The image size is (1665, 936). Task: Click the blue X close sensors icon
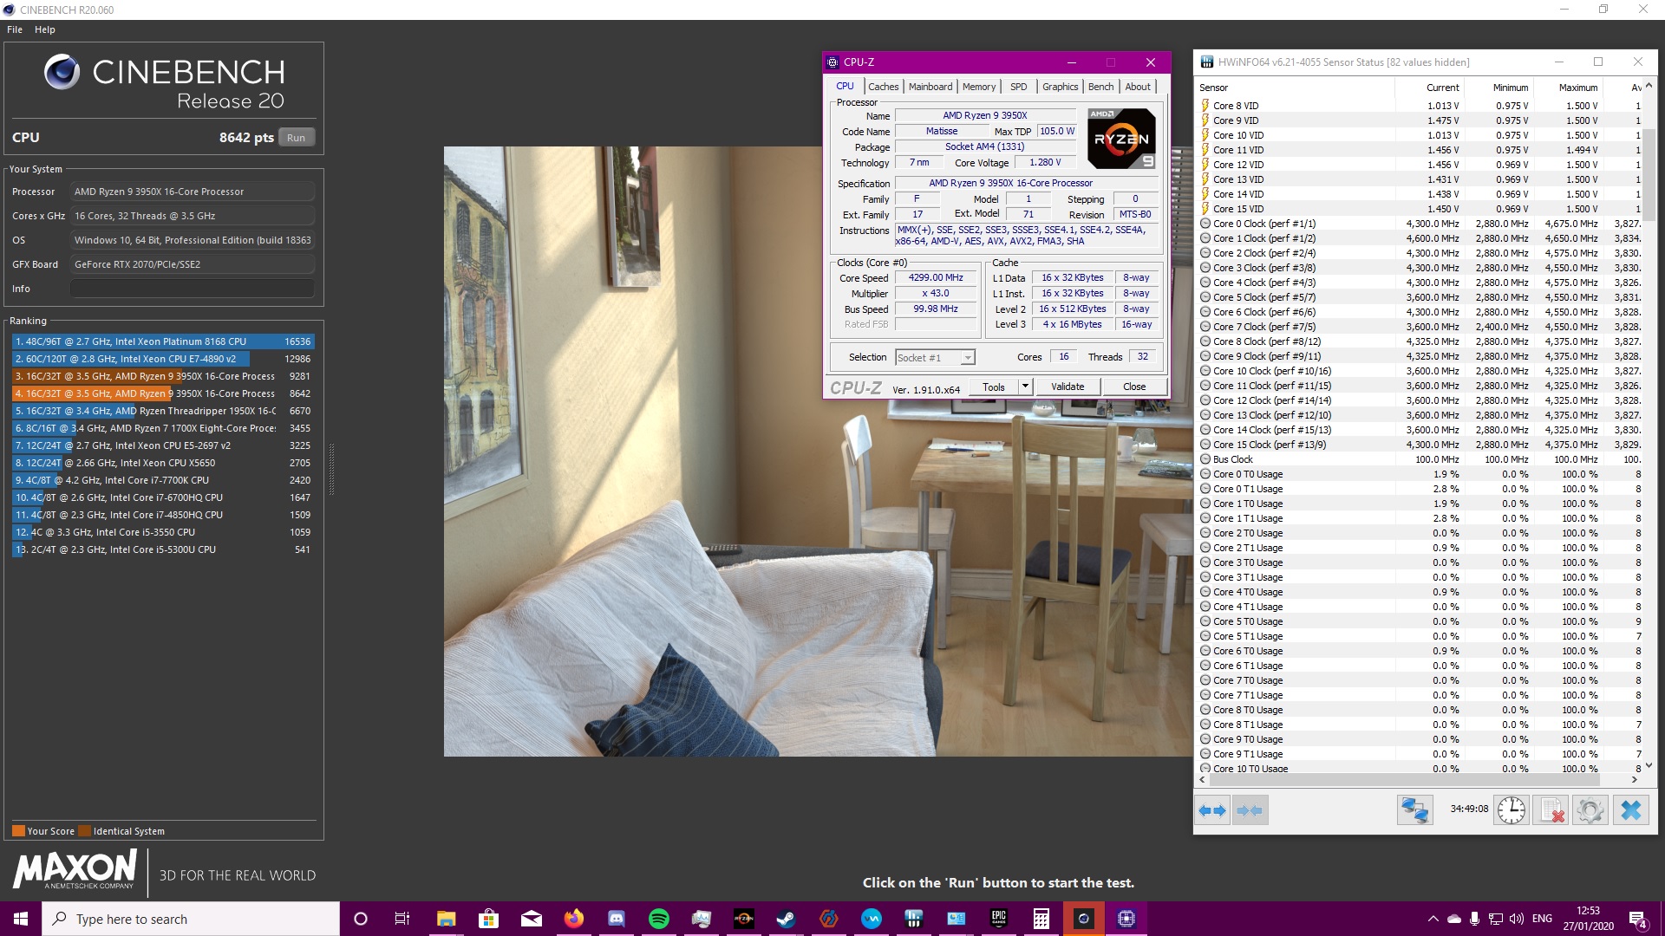(1631, 810)
